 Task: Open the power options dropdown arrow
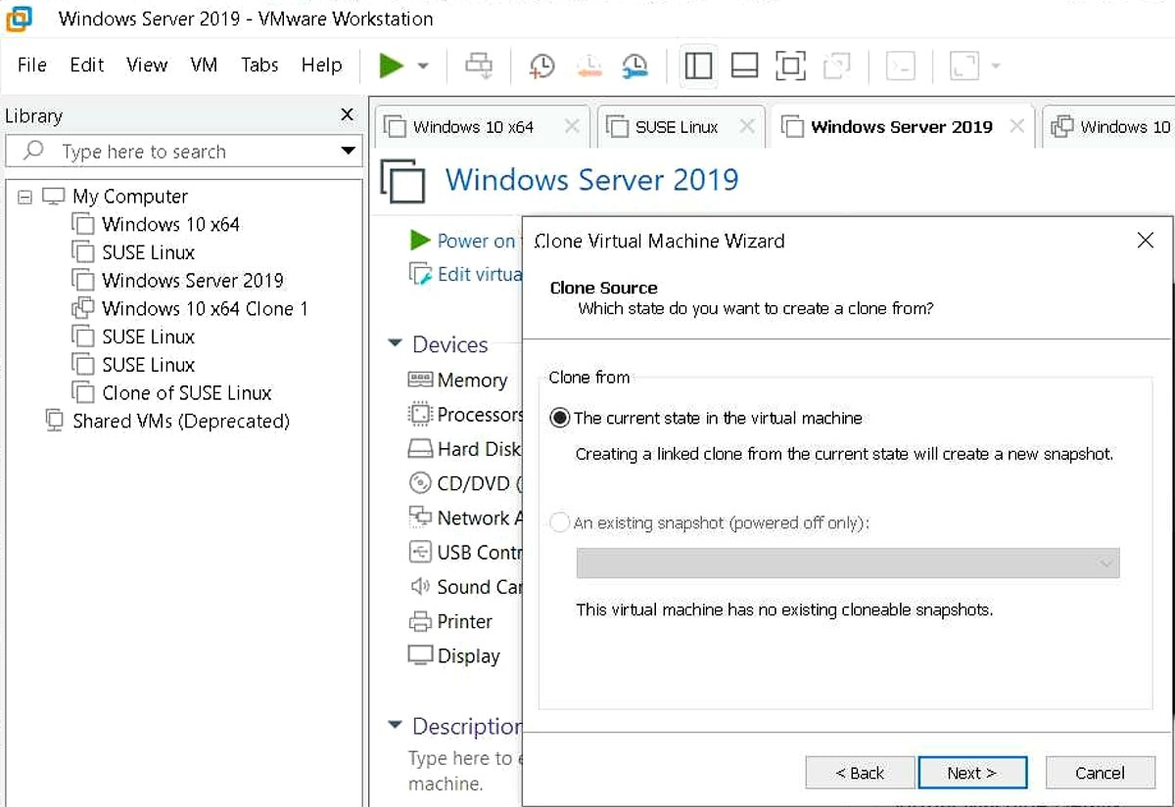pyautogui.click(x=423, y=66)
